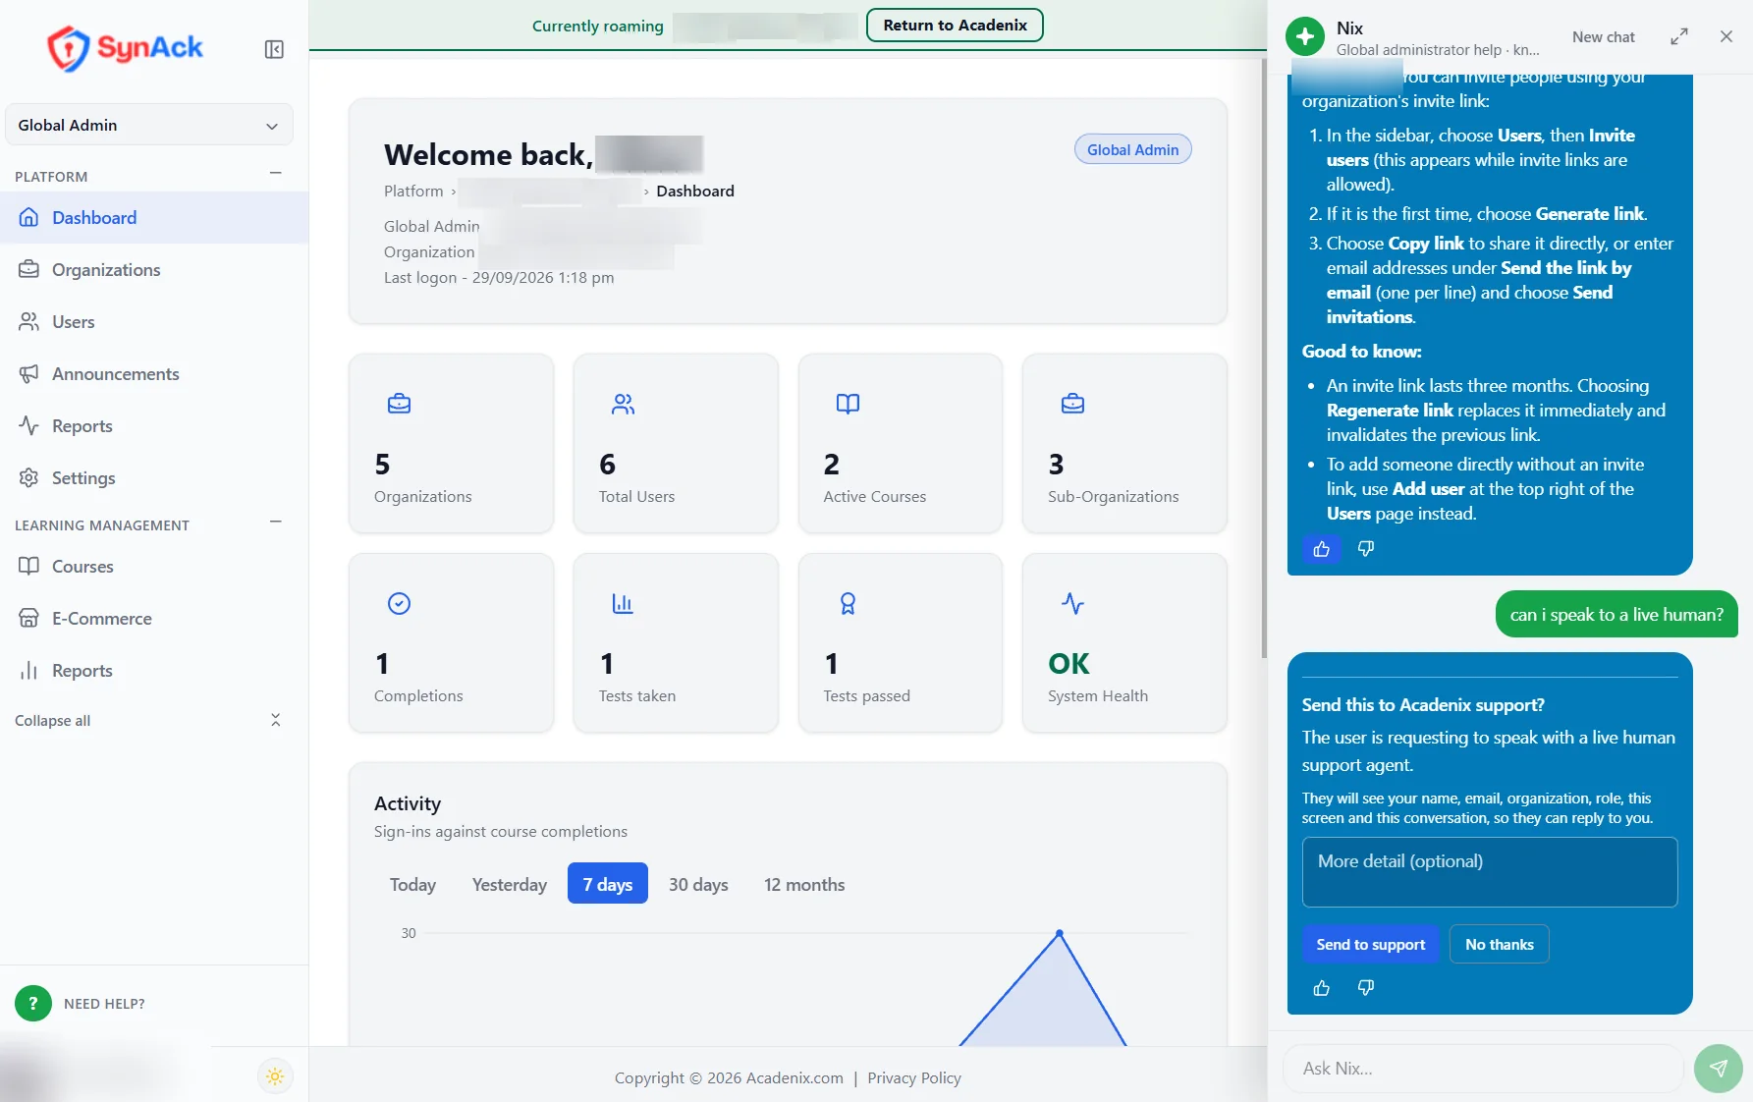Click No thanks button
Screen dimensions: 1753x1102
click(x=1499, y=944)
